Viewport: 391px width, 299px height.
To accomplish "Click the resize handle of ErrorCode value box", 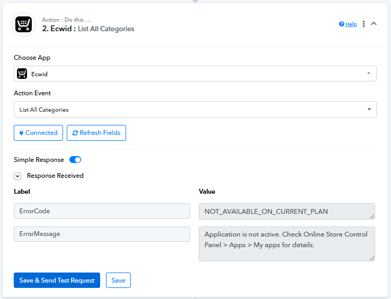I will point(372,216).
